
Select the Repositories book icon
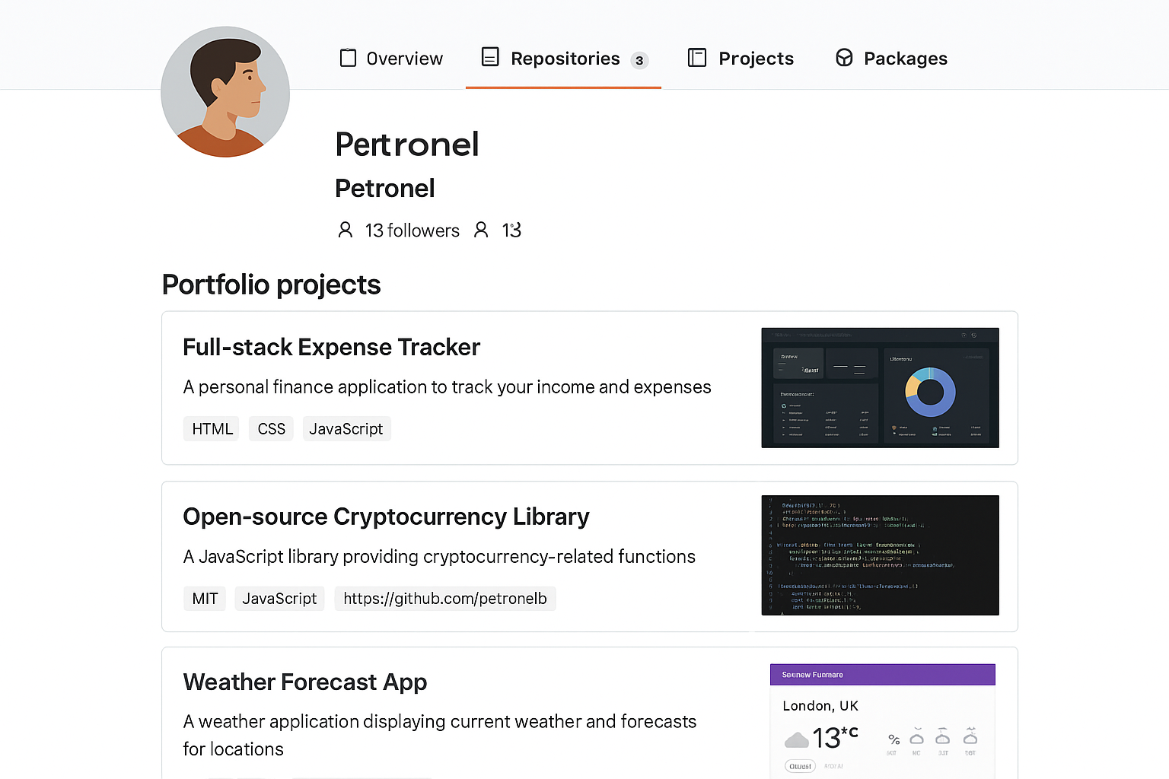(x=489, y=57)
